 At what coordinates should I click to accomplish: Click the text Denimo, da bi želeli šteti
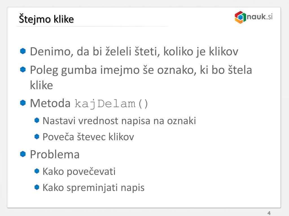click(x=95, y=52)
